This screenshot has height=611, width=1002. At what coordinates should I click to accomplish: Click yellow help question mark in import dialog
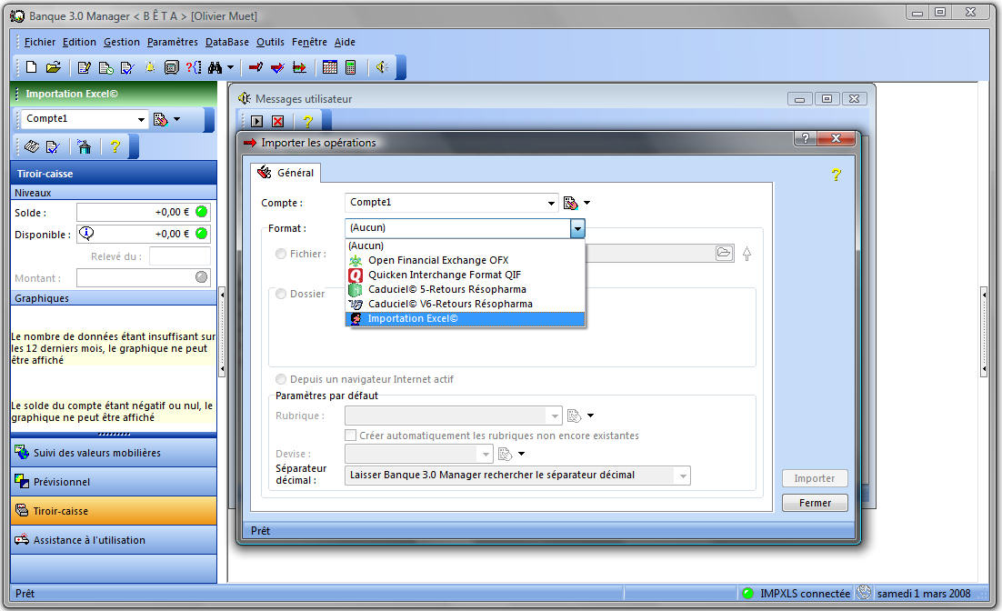[x=836, y=175]
